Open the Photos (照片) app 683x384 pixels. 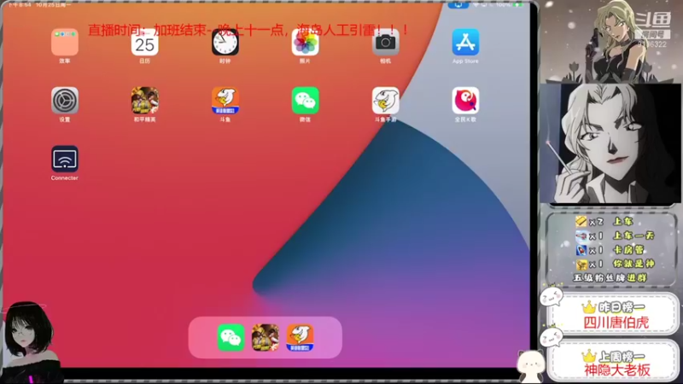pos(305,42)
